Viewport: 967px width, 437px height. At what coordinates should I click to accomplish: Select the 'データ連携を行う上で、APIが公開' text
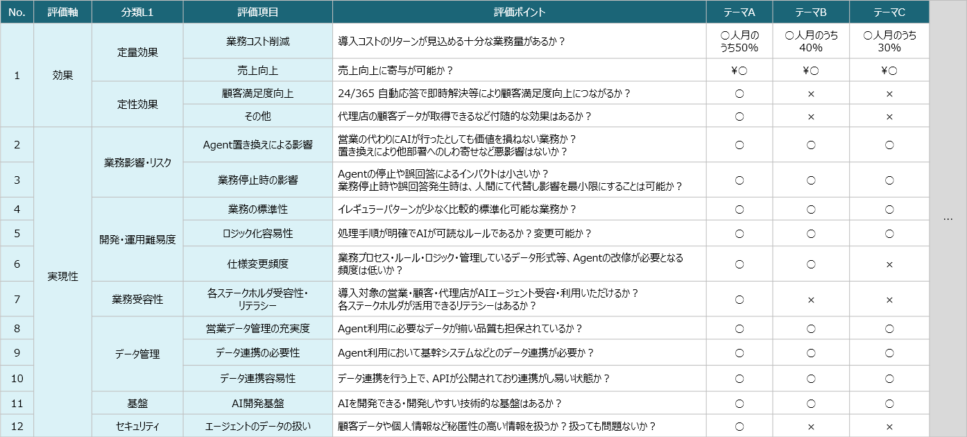pyautogui.click(x=474, y=378)
